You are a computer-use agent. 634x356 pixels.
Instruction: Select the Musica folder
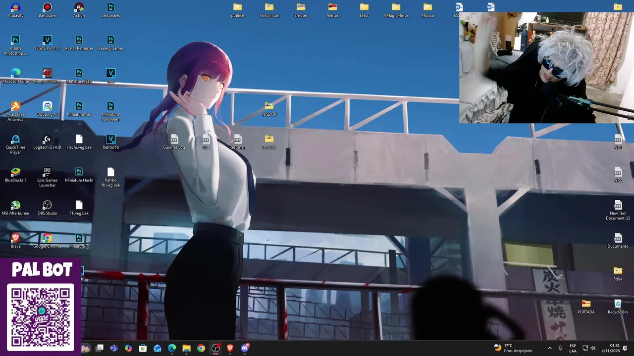pos(427,10)
